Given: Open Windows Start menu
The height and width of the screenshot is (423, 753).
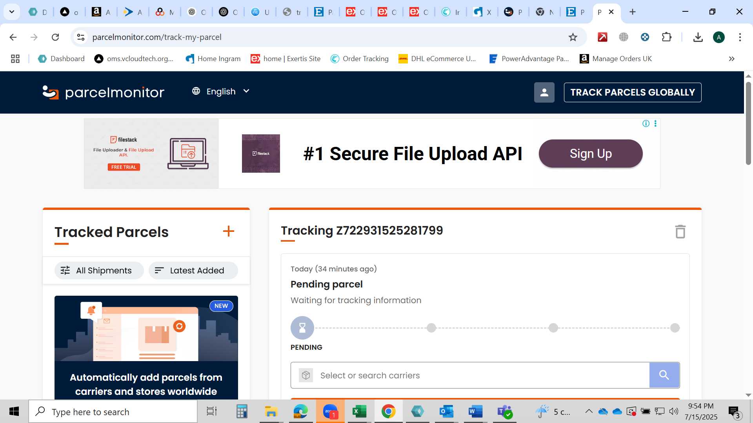Looking at the screenshot, I should pyautogui.click(x=14, y=412).
